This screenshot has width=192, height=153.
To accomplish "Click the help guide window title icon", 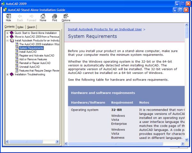I will coord(5,10).
